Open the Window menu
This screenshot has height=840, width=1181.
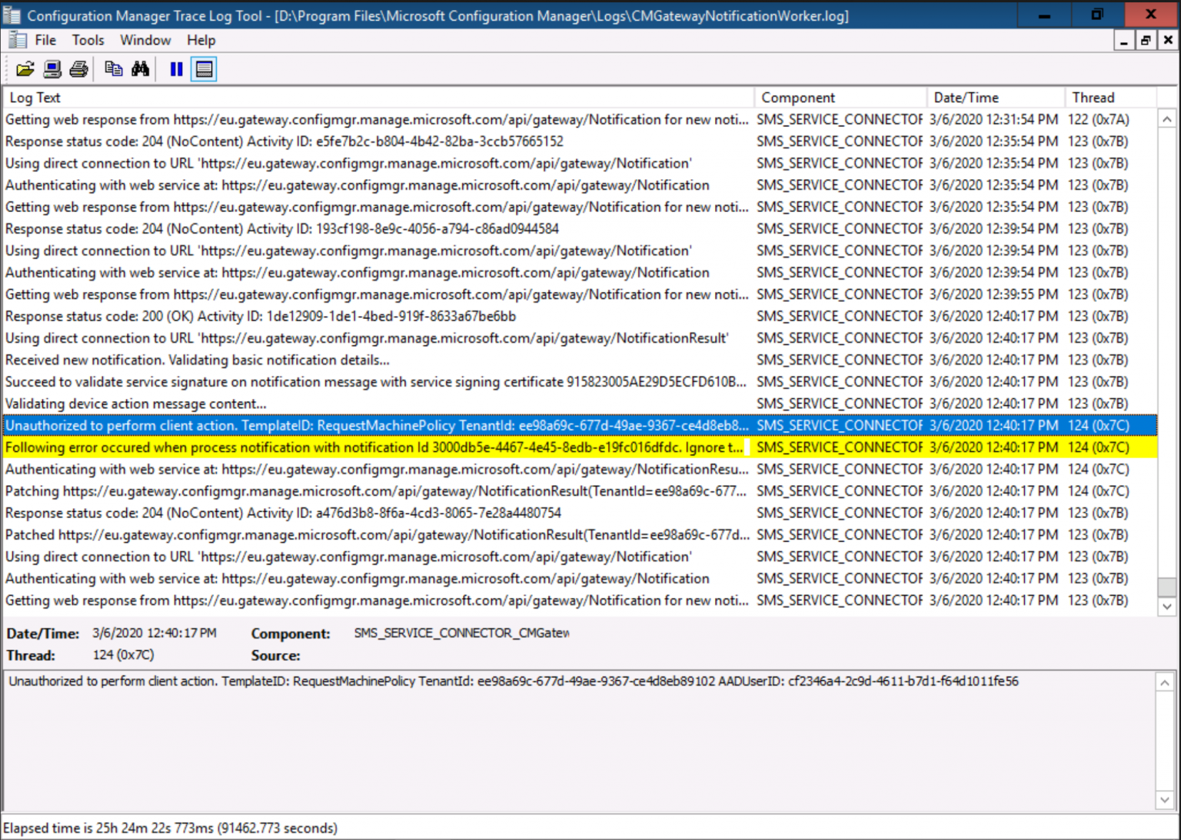(x=145, y=40)
